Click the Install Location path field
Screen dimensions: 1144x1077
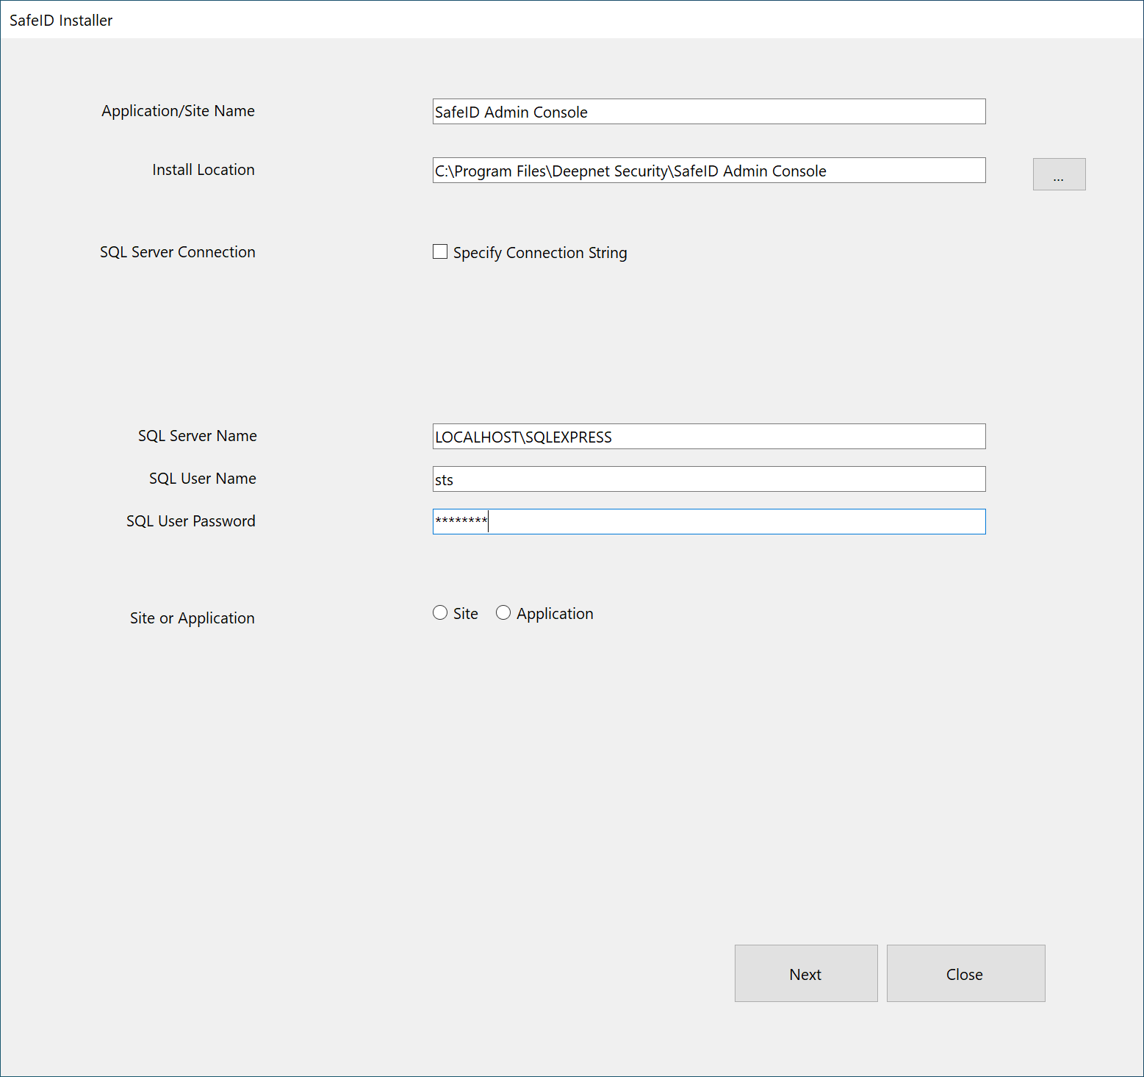point(708,171)
